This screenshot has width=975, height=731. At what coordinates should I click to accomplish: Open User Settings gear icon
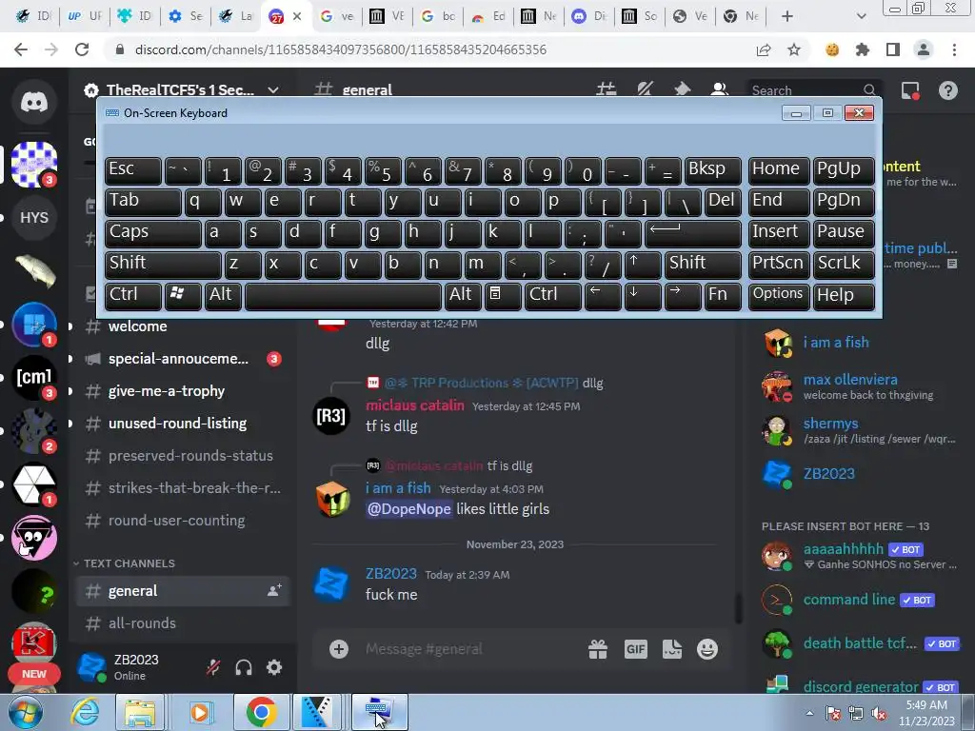click(274, 667)
